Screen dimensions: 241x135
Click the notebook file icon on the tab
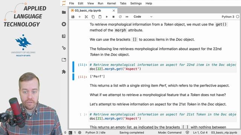tap(72, 10)
